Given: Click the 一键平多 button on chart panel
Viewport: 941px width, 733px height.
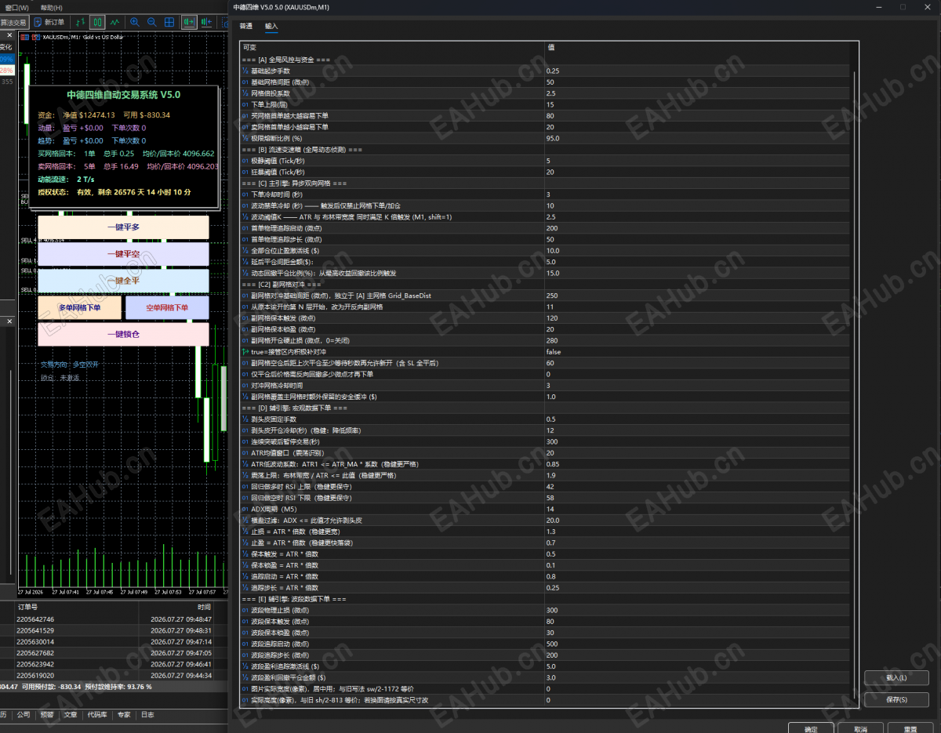Looking at the screenshot, I should pos(123,227).
